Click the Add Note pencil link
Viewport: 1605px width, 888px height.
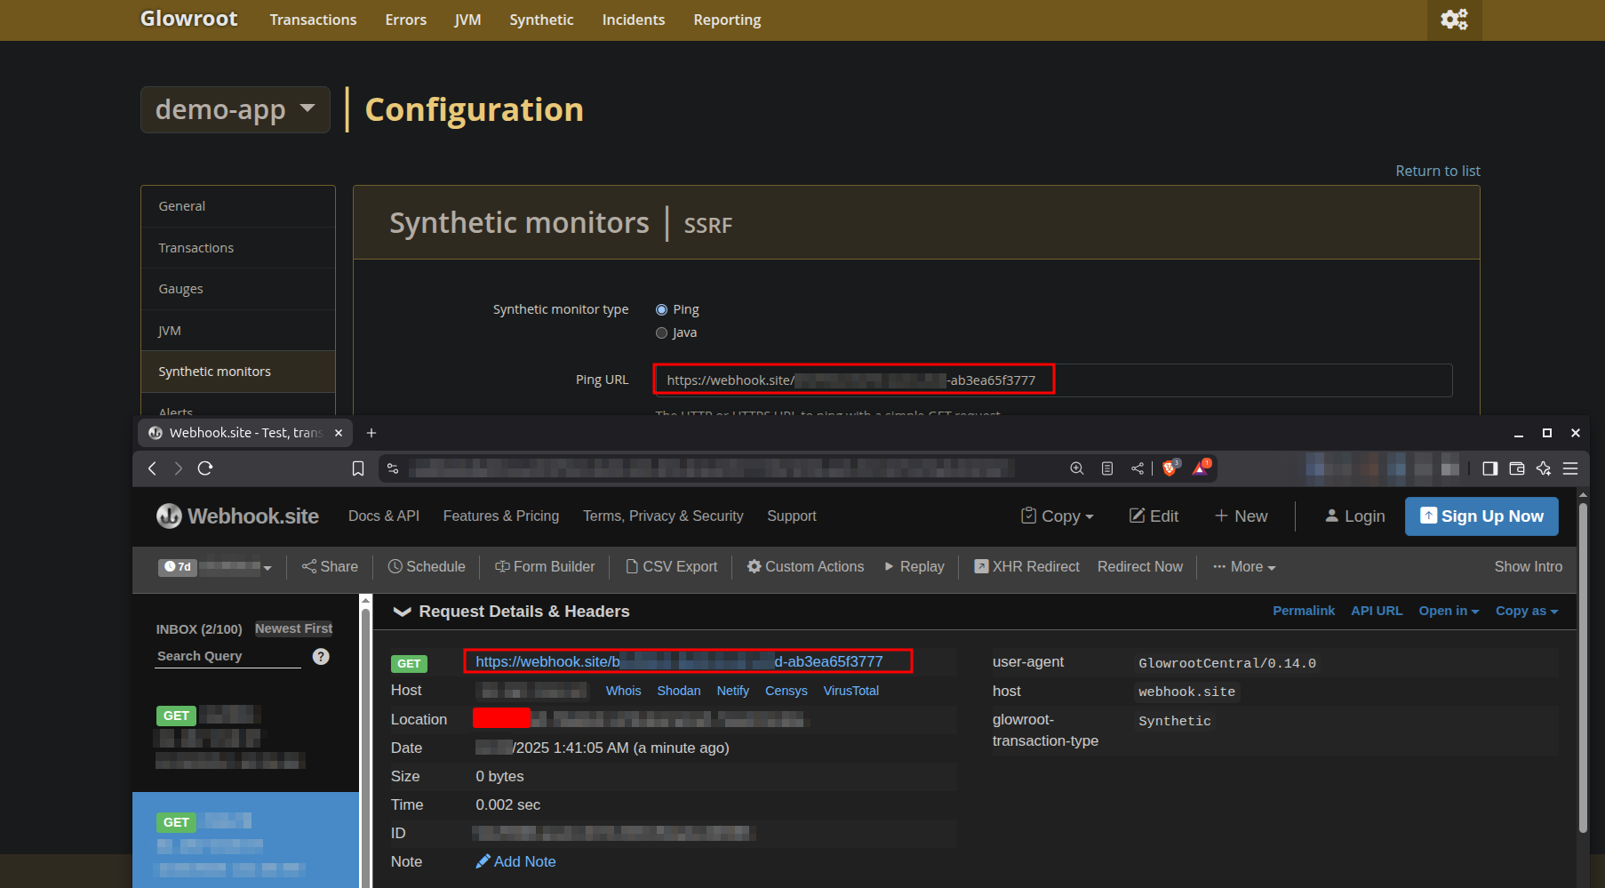tap(515, 861)
